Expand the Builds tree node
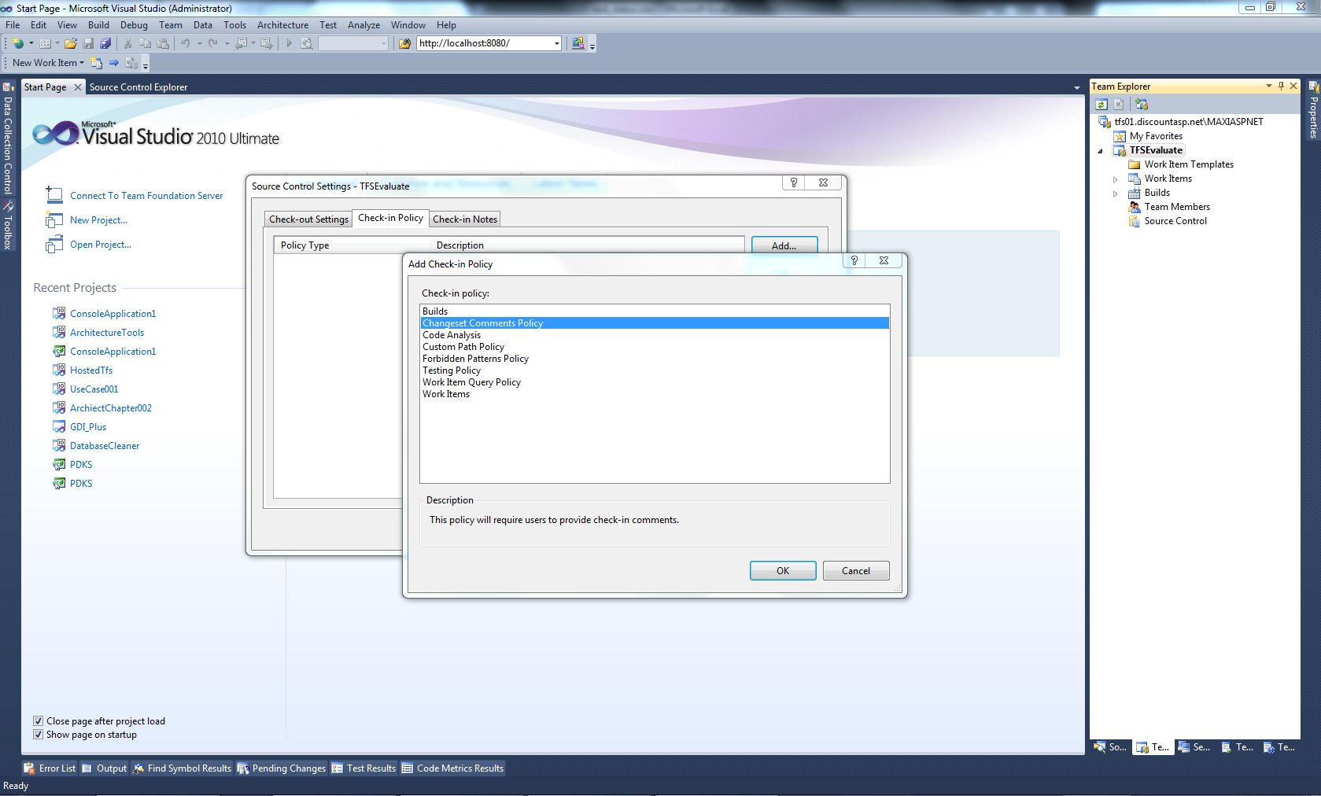Image resolution: width=1321 pixels, height=796 pixels. pyautogui.click(x=1115, y=193)
